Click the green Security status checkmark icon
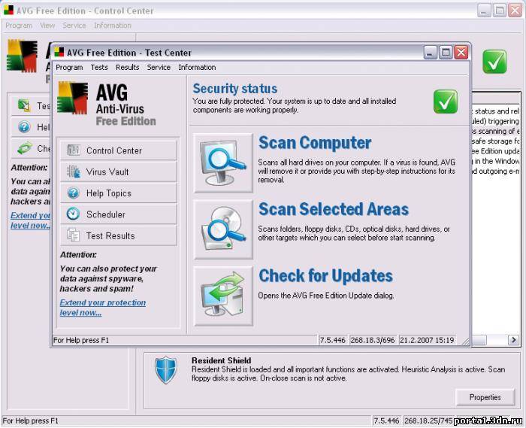The width and height of the screenshot is (526, 428). coord(445,102)
